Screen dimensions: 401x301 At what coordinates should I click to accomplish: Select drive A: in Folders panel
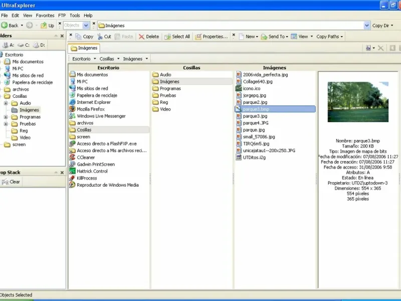coord(8,45)
